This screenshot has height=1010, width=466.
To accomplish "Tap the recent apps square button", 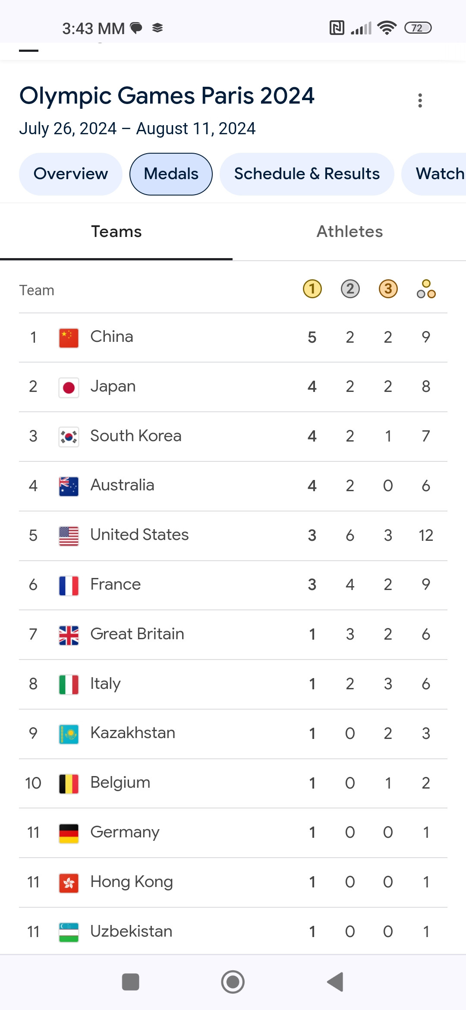I will click(x=131, y=982).
